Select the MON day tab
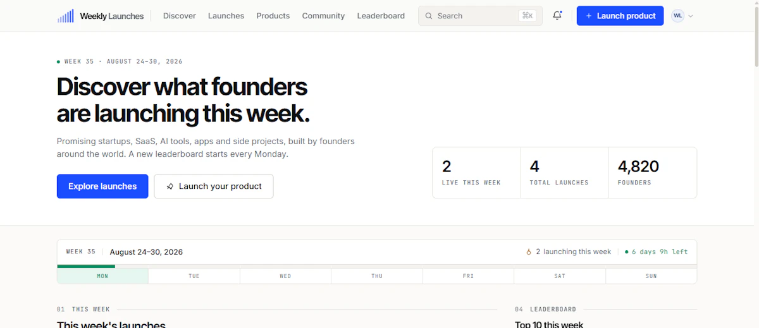This screenshot has height=328, width=759. (102, 276)
